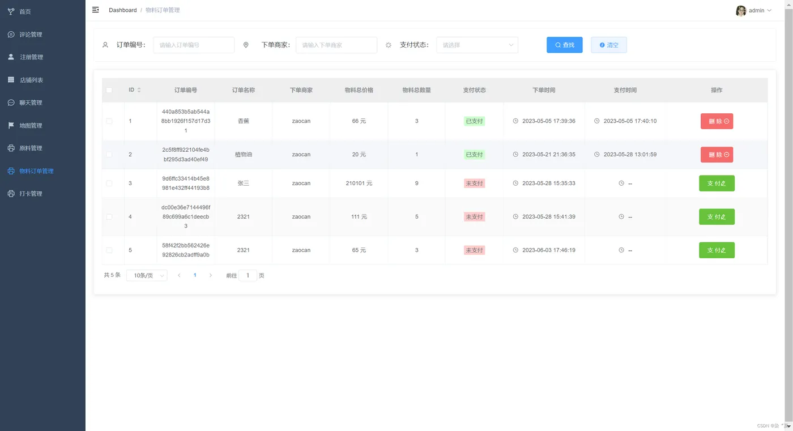The height and width of the screenshot is (431, 793).
Task: Pay the 111 元 order
Action: click(x=717, y=217)
